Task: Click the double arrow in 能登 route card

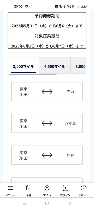Action: (x=47, y=155)
